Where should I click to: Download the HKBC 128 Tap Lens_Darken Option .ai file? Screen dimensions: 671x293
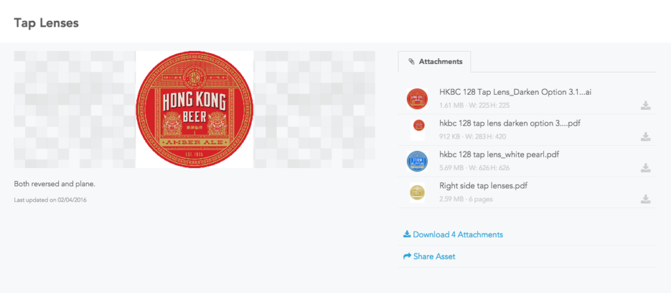coord(645,105)
